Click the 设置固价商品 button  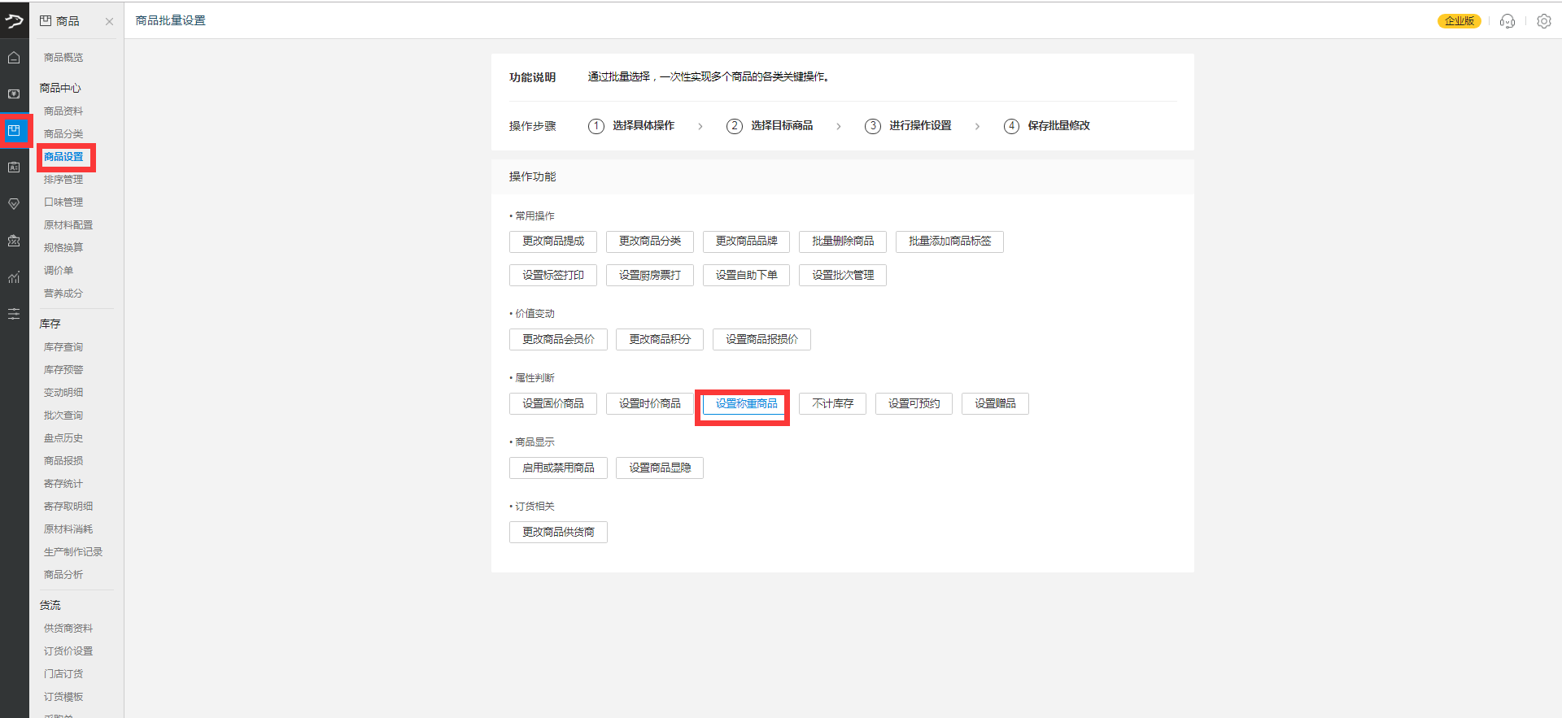553,404
